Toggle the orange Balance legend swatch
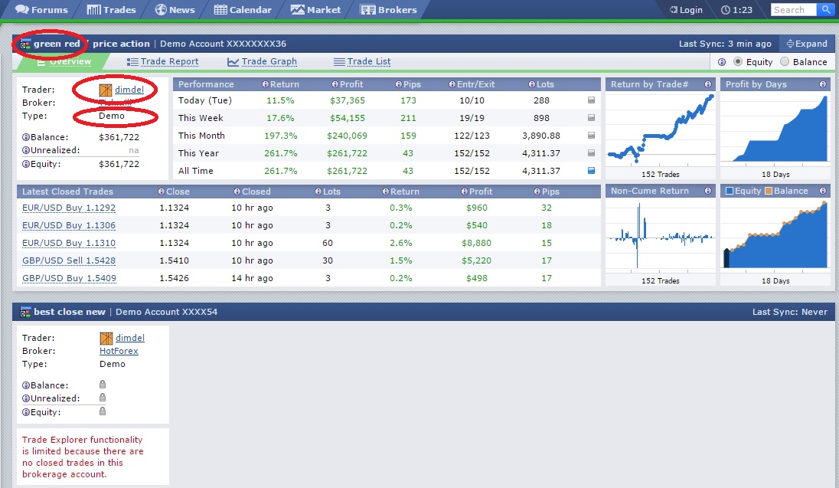This screenshot has width=839, height=488. (x=769, y=191)
